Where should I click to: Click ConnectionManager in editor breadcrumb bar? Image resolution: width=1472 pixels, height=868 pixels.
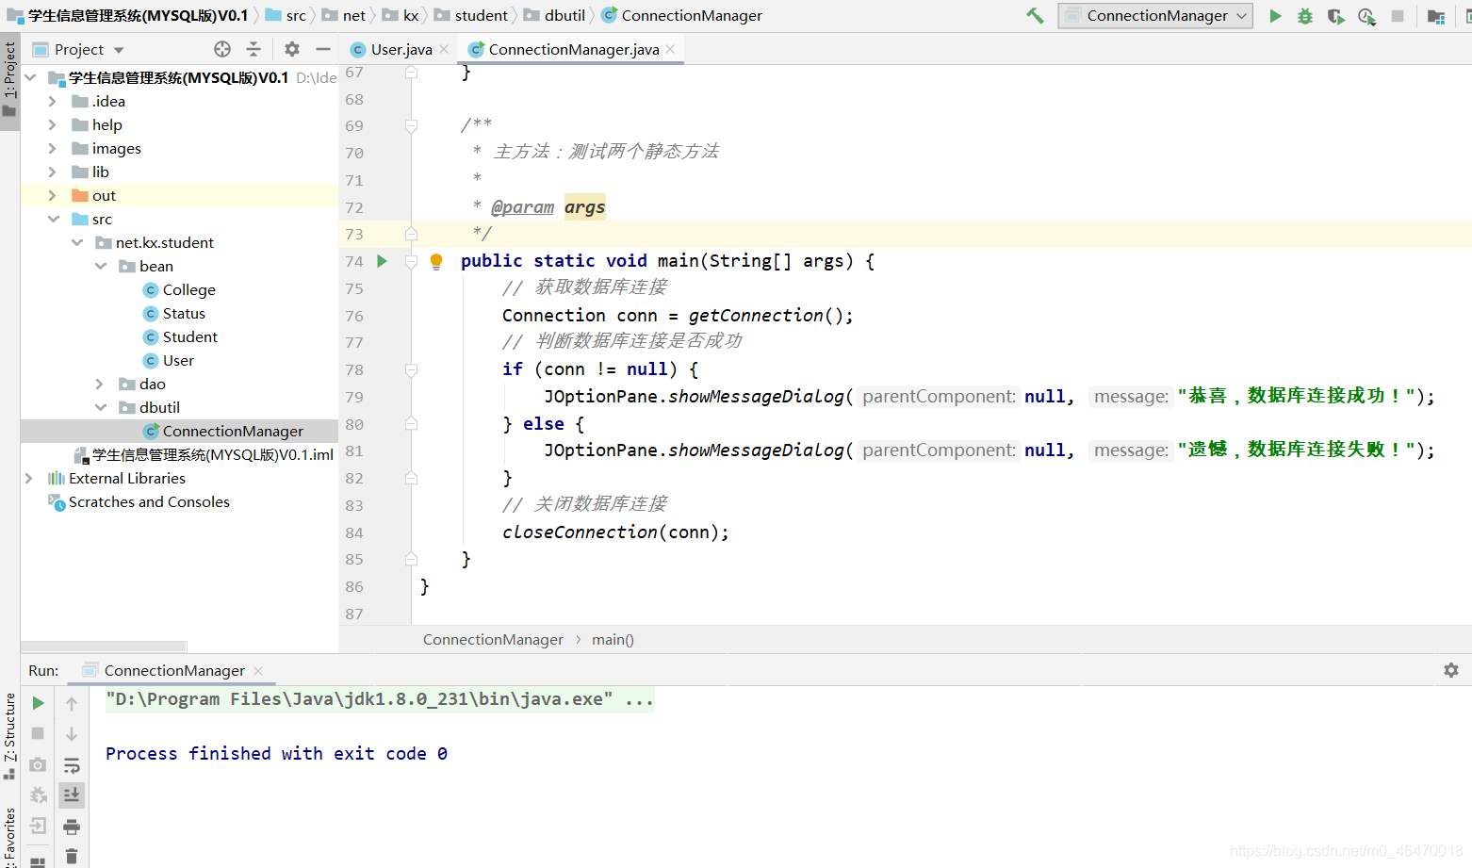(x=493, y=639)
